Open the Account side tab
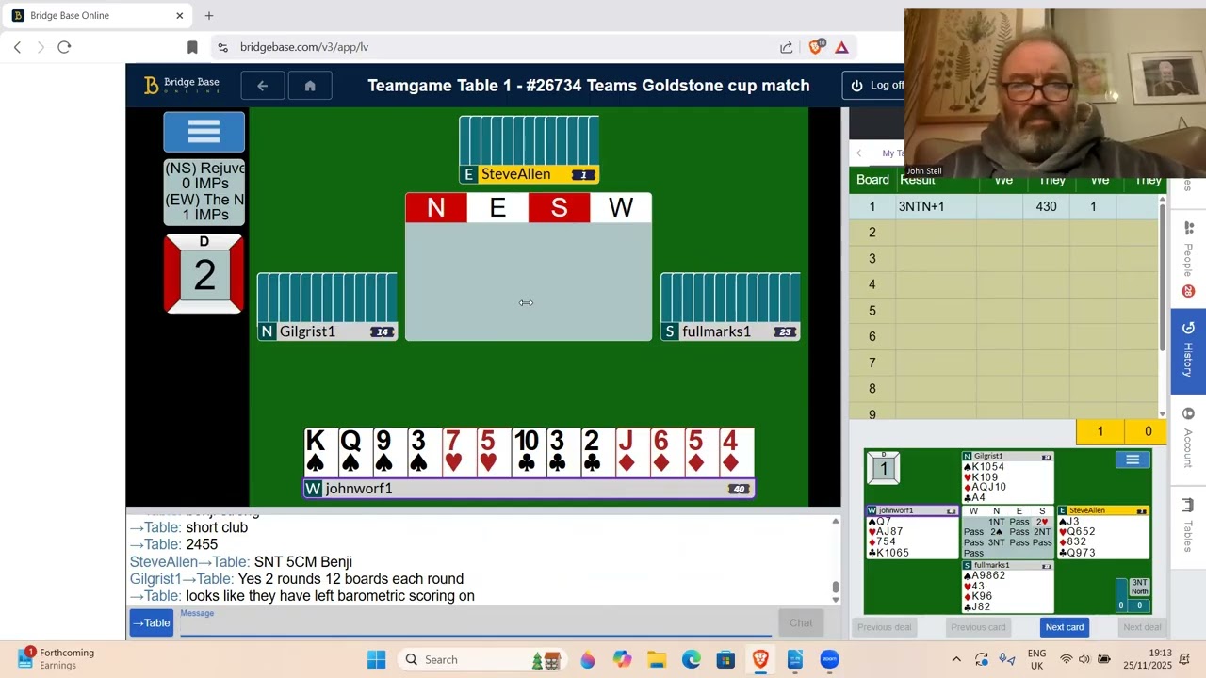Viewport: 1206px width, 678px height. click(1188, 439)
